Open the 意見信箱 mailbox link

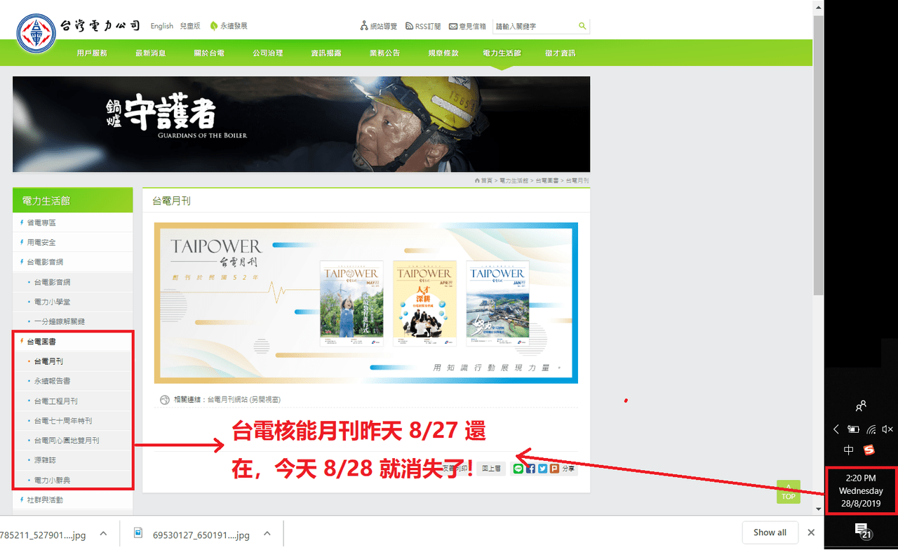468,26
